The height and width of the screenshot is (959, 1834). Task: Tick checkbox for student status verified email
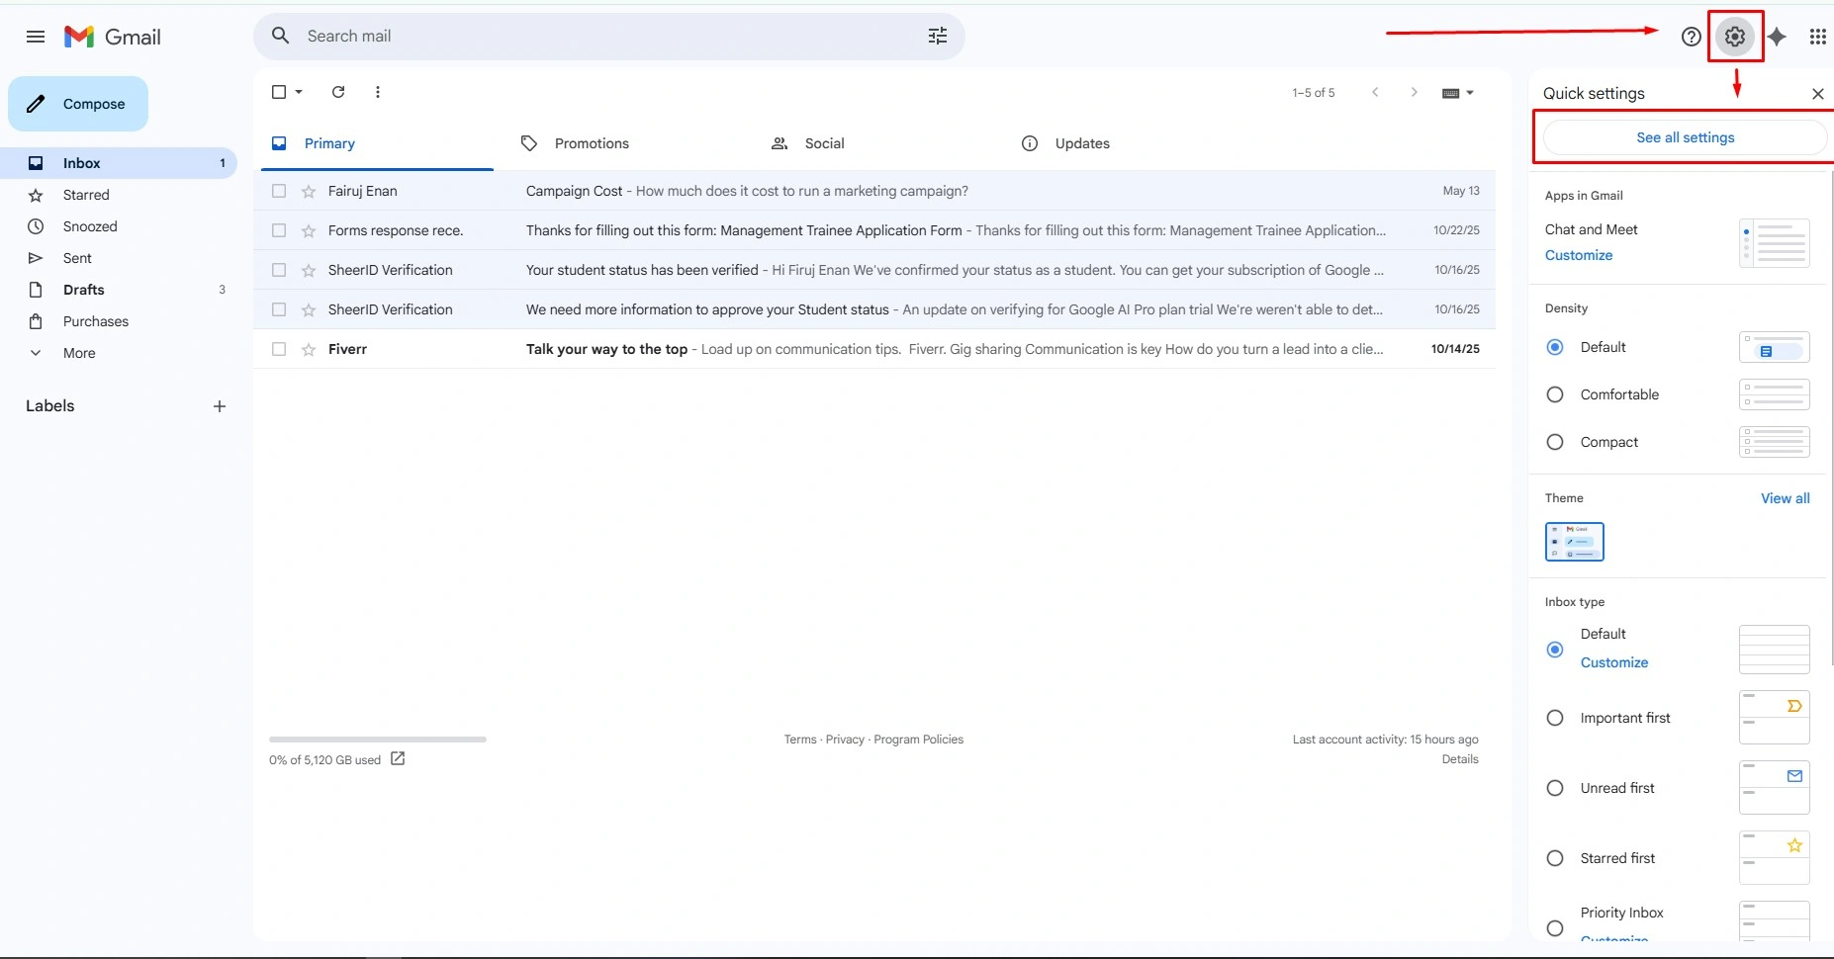click(x=279, y=270)
